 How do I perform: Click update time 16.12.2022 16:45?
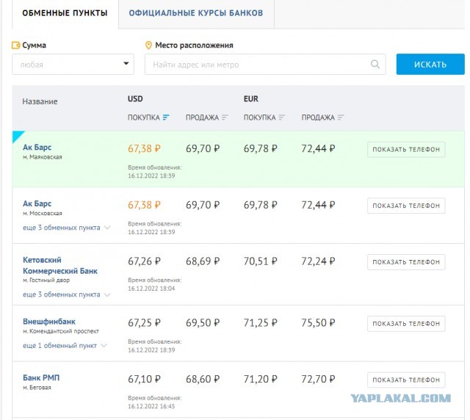coord(151,406)
